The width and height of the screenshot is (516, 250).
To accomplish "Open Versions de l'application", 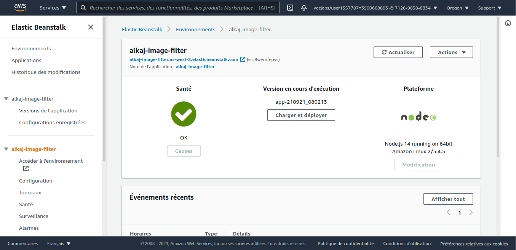I will tap(48, 111).
